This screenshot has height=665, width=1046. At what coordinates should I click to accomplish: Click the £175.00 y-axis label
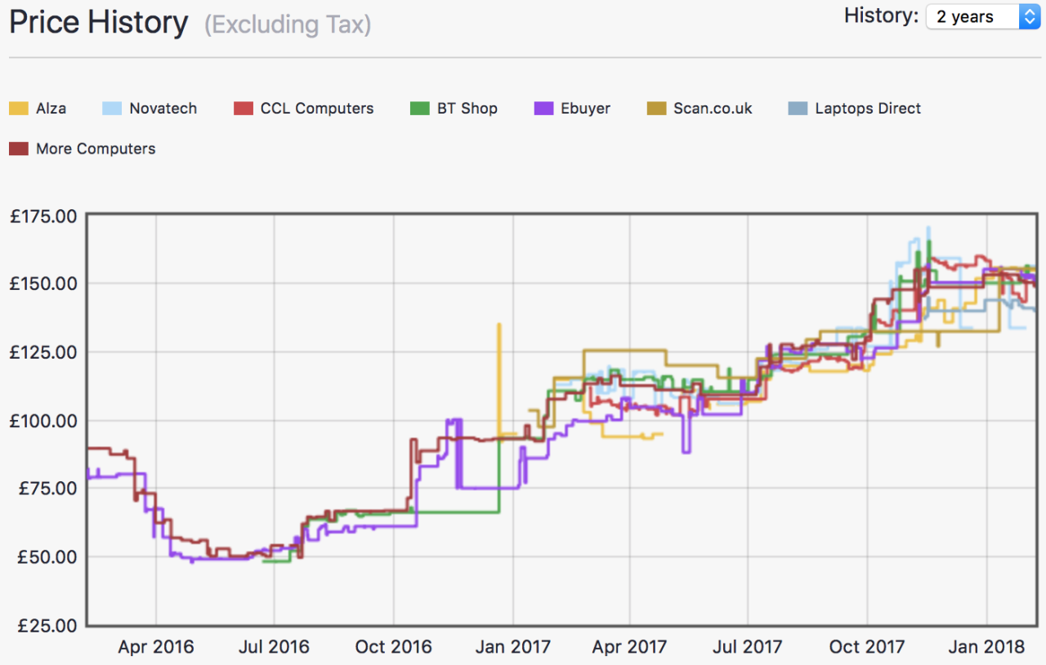pos(43,216)
